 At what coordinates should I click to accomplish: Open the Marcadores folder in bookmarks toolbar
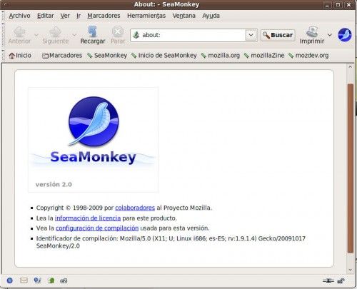(62, 56)
